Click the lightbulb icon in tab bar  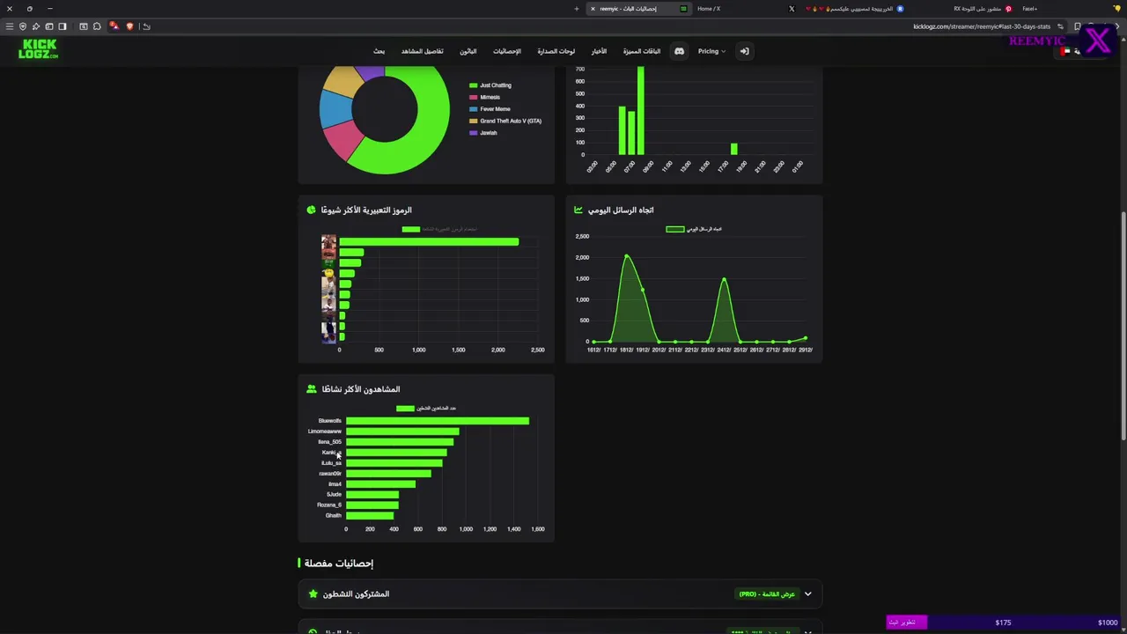click(x=1117, y=9)
